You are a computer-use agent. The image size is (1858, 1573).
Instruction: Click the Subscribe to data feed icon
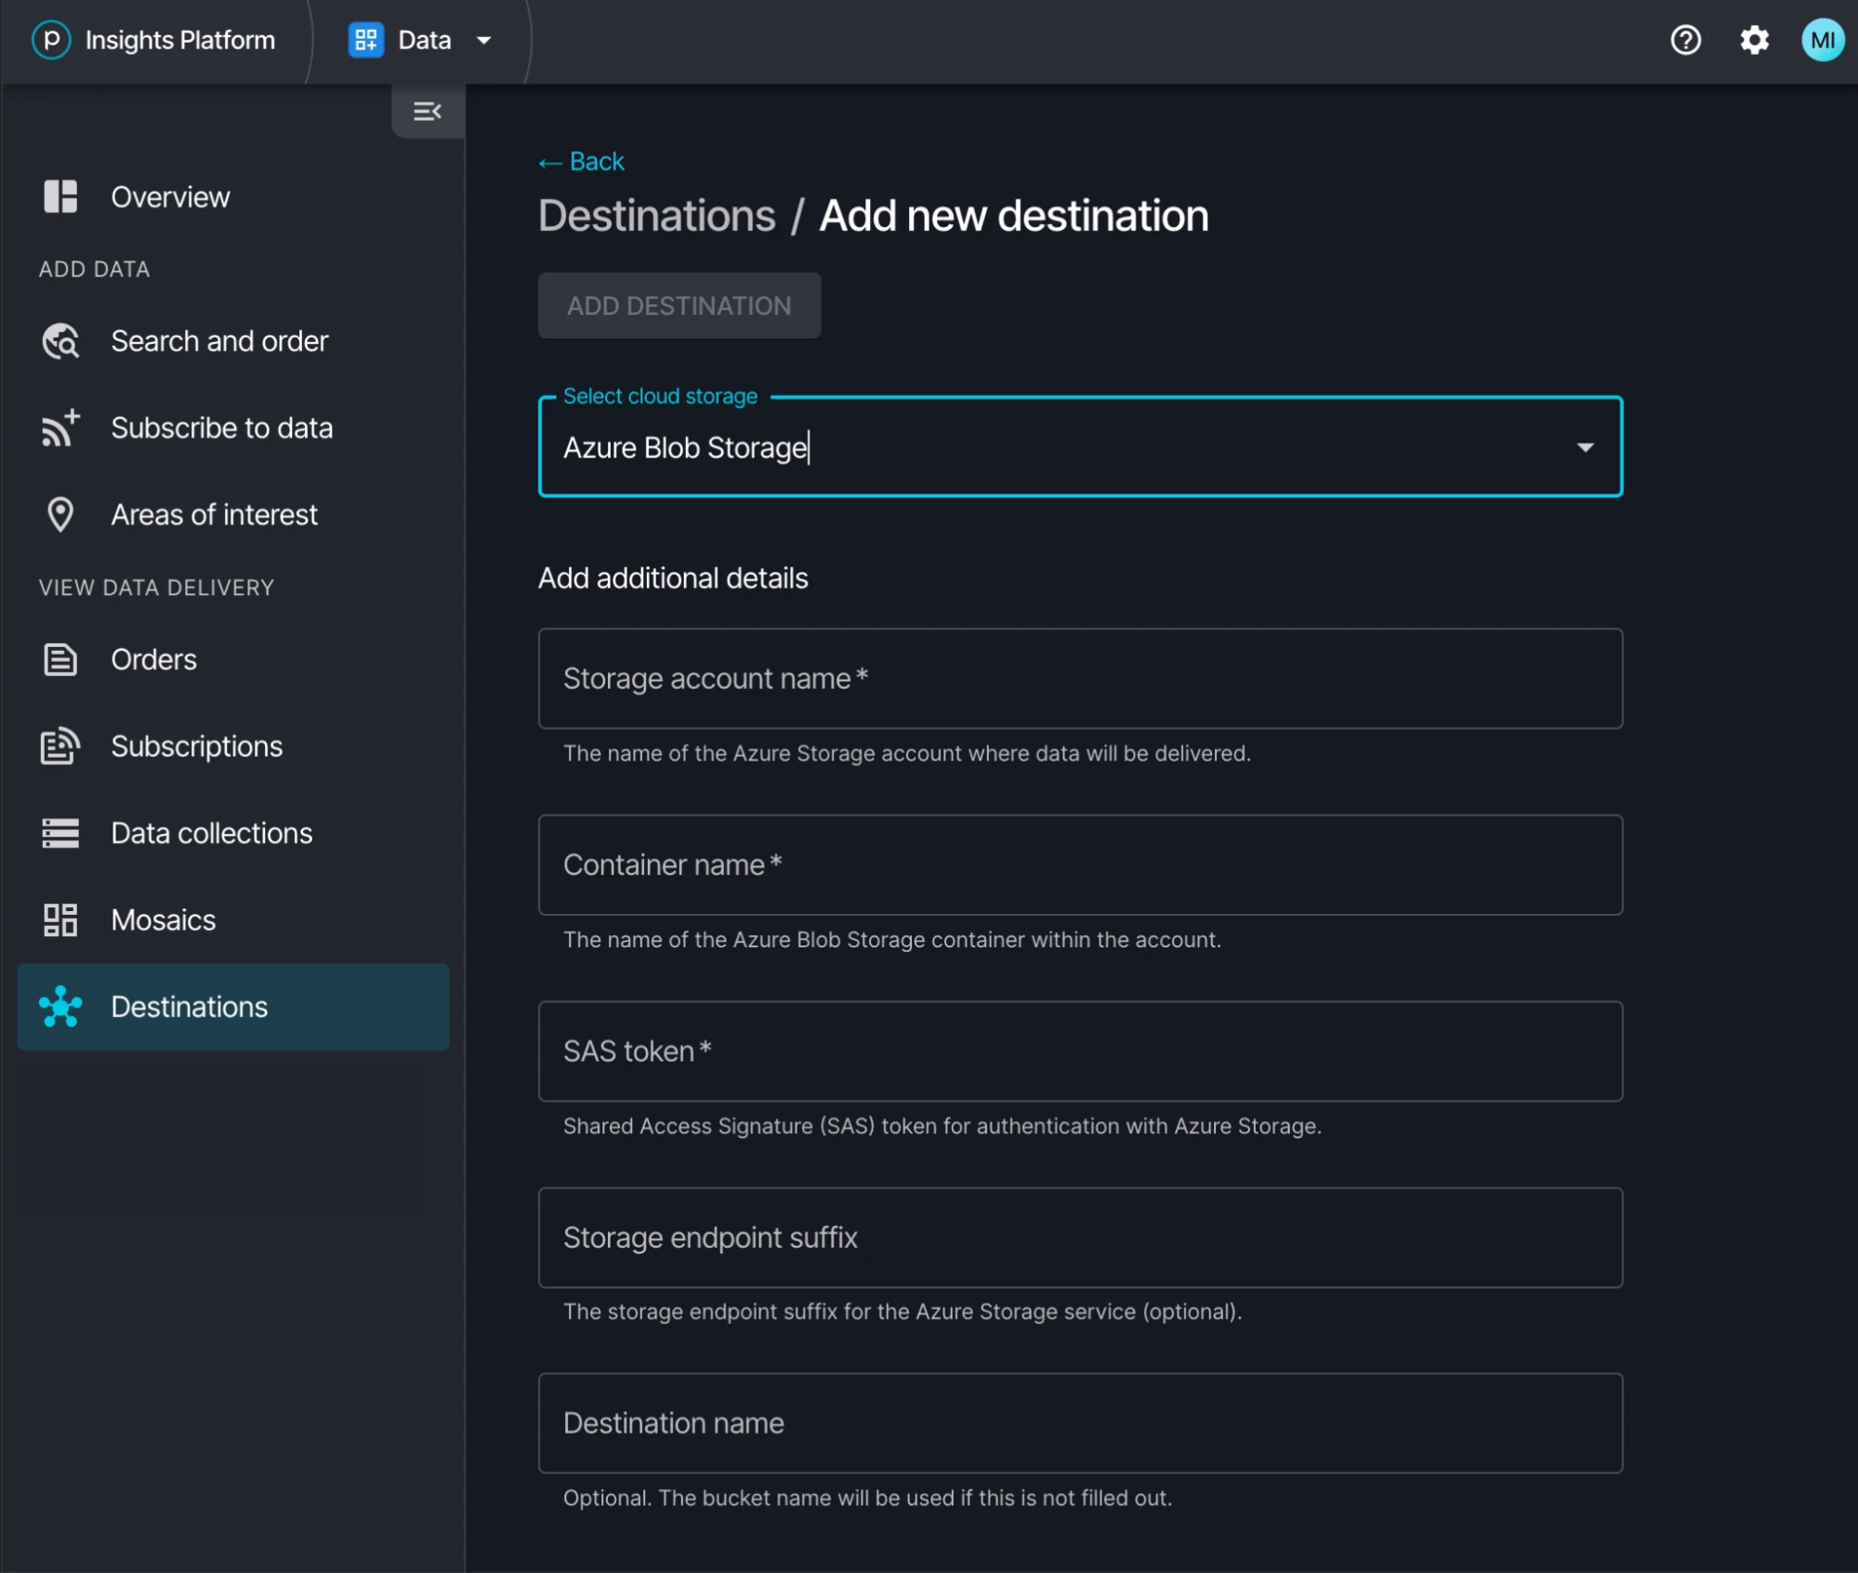[60, 429]
